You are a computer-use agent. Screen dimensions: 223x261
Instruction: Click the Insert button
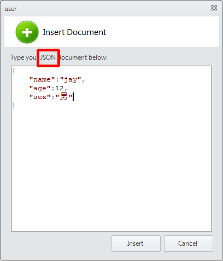[x=136, y=243]
